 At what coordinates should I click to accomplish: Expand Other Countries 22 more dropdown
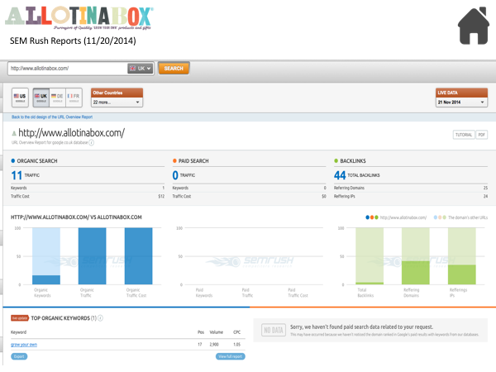[x=117, y=103]
